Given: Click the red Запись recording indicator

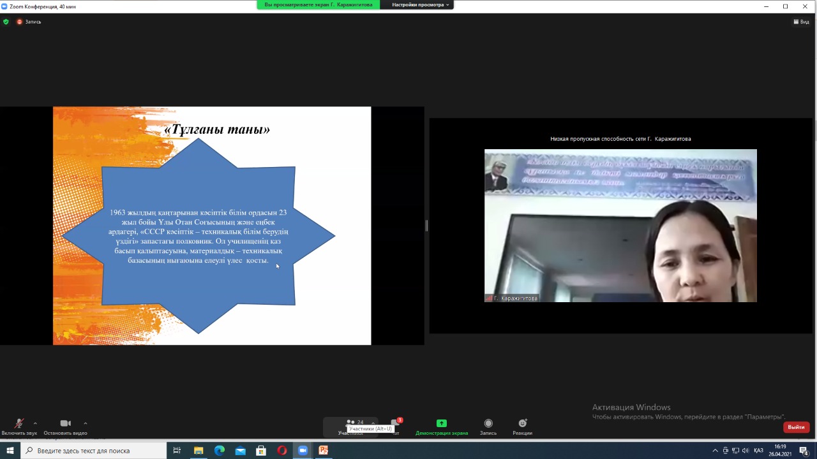Looking at the screenshot, I should click(29, 22).
